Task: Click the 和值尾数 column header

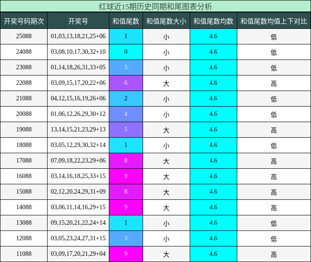Action: pos(126,20)
